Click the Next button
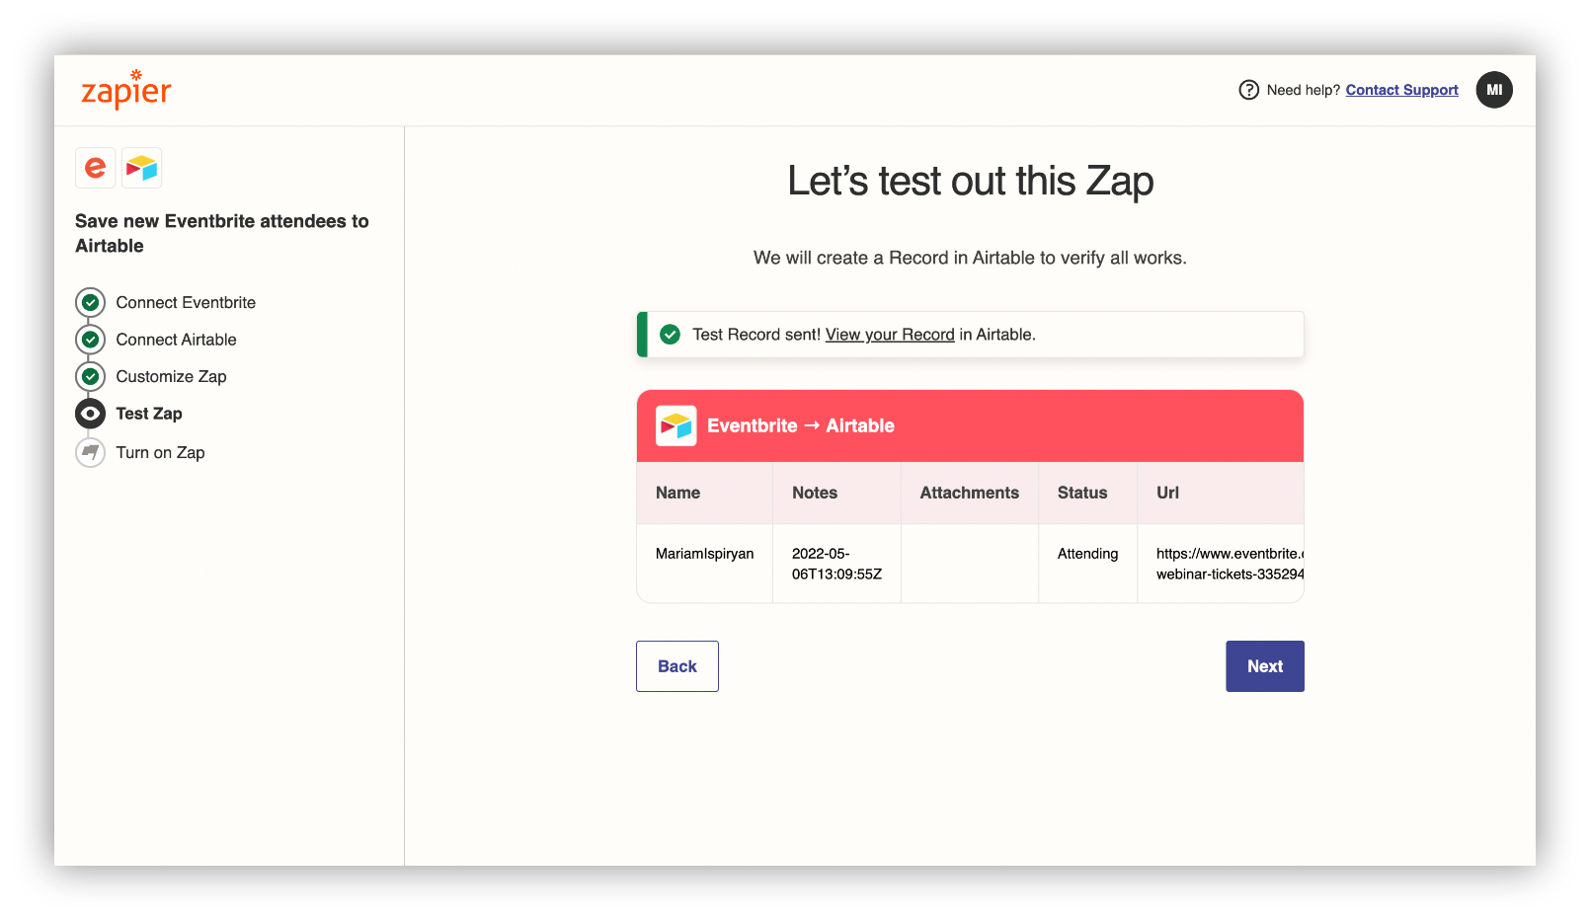1590x920 pixels. click(x=1265, y=666)
